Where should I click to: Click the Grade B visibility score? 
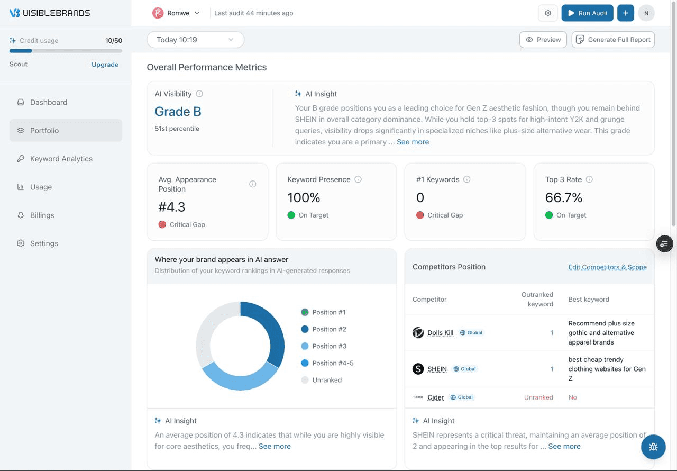(178, 112)
